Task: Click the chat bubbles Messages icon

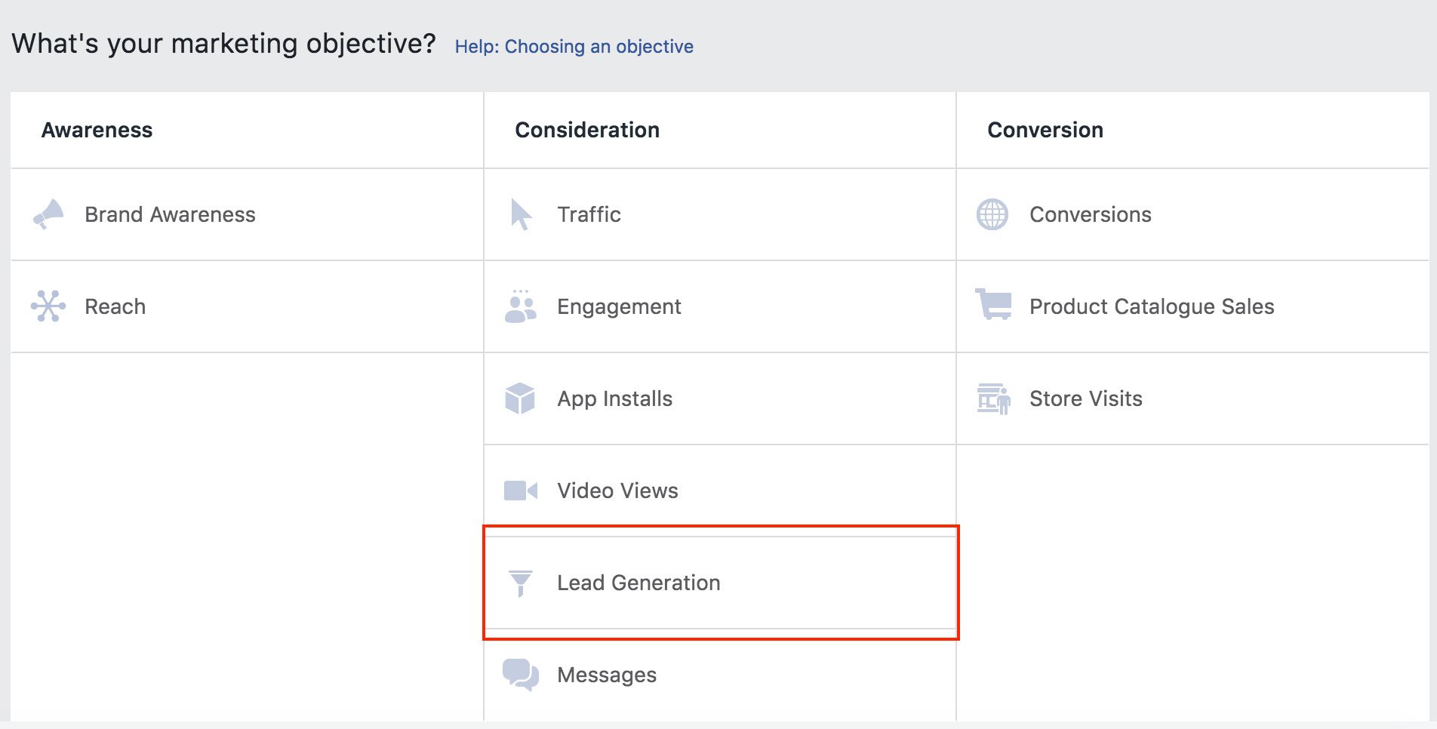Action: click(x=520, y=675)
